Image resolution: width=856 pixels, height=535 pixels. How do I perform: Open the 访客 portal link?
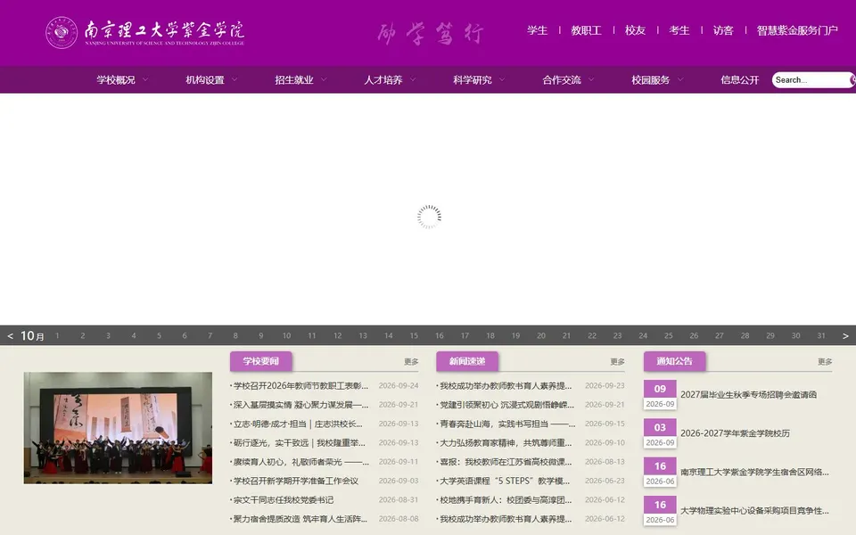coord(723,30)
